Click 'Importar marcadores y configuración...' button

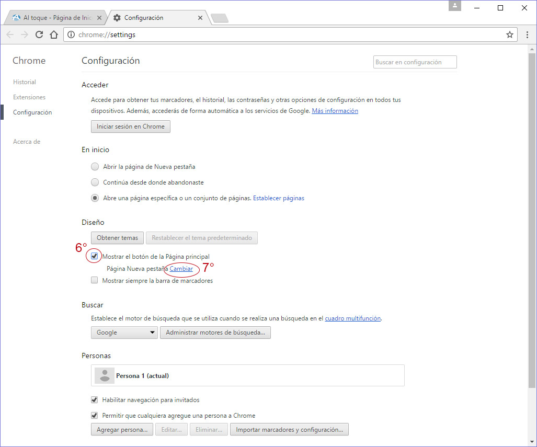tap(289, 430)
